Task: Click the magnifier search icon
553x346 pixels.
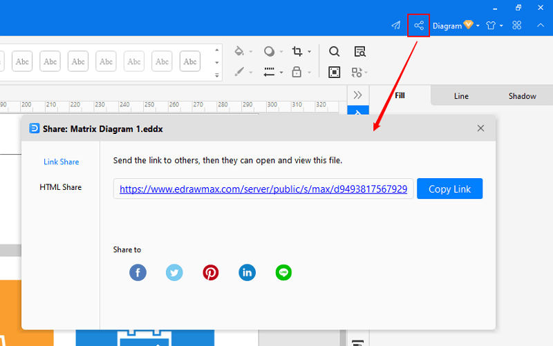Action: [x=334, y=51]
